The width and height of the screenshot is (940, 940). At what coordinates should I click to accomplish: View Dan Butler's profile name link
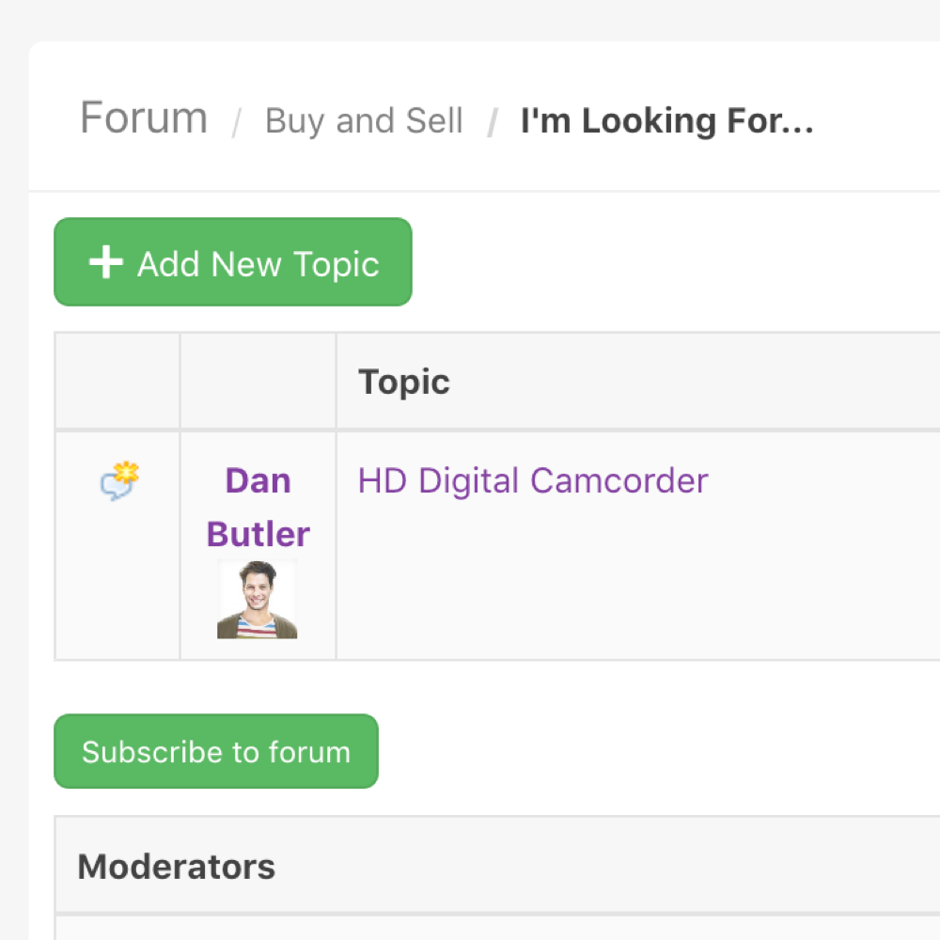point(258,508)
